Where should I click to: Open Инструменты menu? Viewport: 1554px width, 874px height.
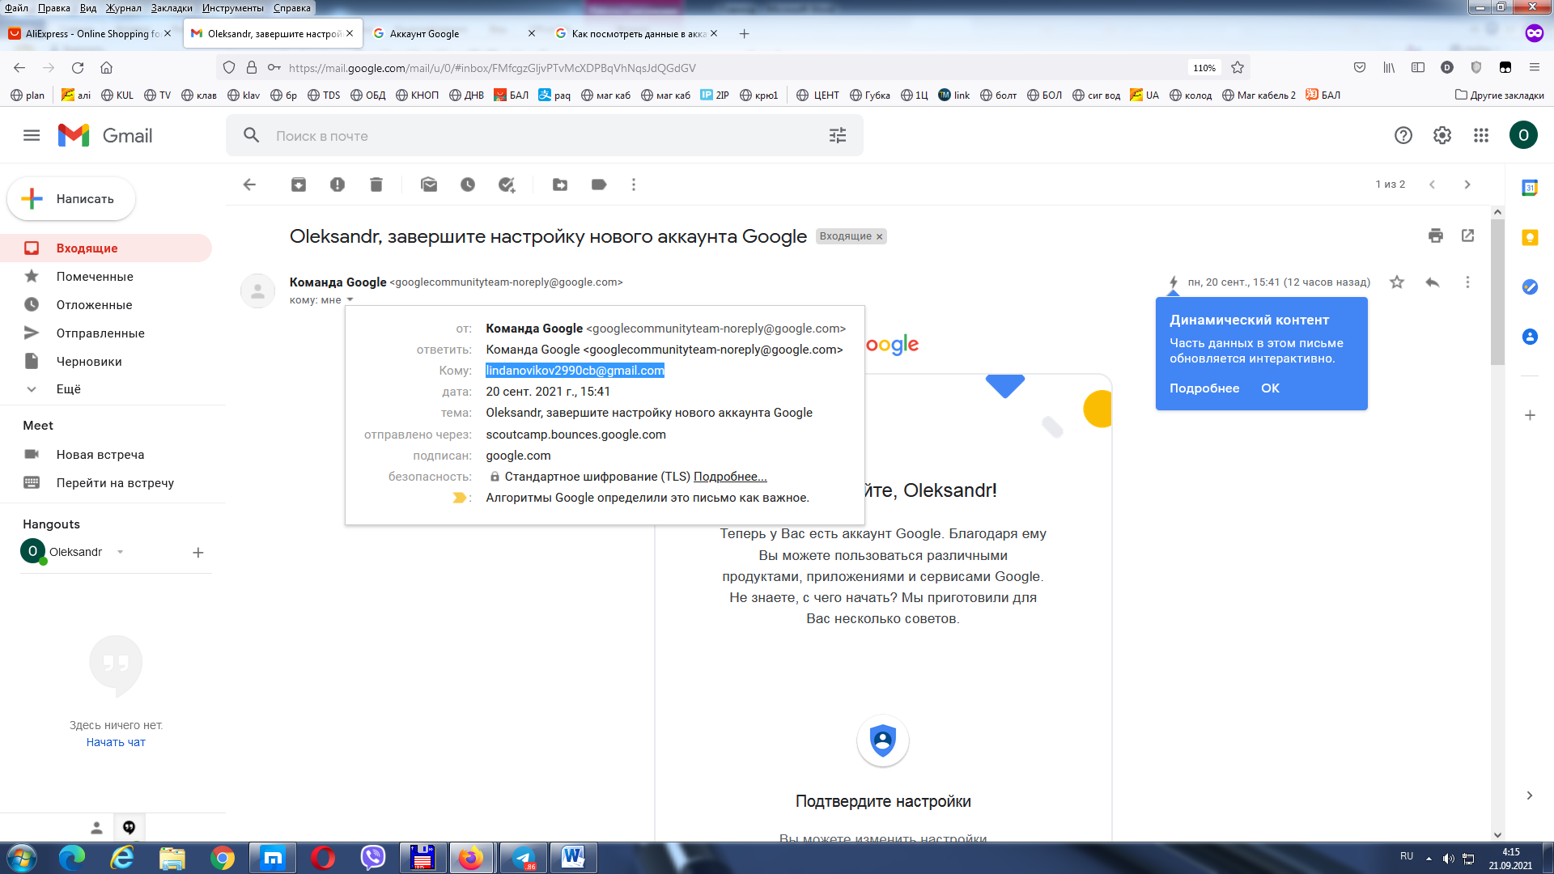pyautogui.click(x=233, y=8)
